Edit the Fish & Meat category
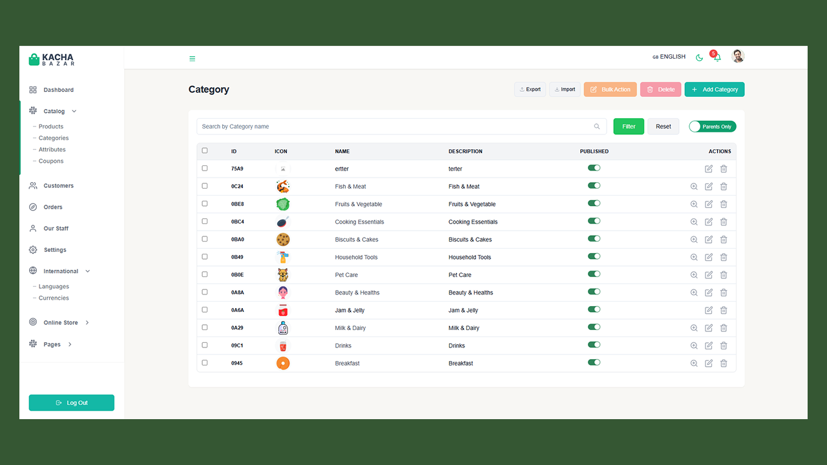827x465 pixels. tap(709, 186)
